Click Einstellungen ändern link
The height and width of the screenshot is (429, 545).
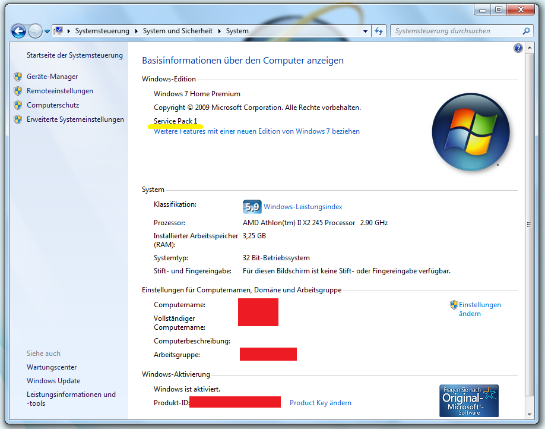(480, 309)
